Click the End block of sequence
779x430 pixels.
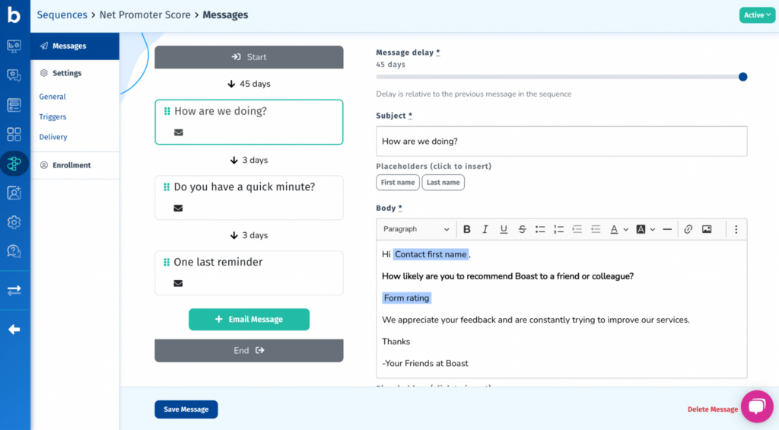click(249, 350)
